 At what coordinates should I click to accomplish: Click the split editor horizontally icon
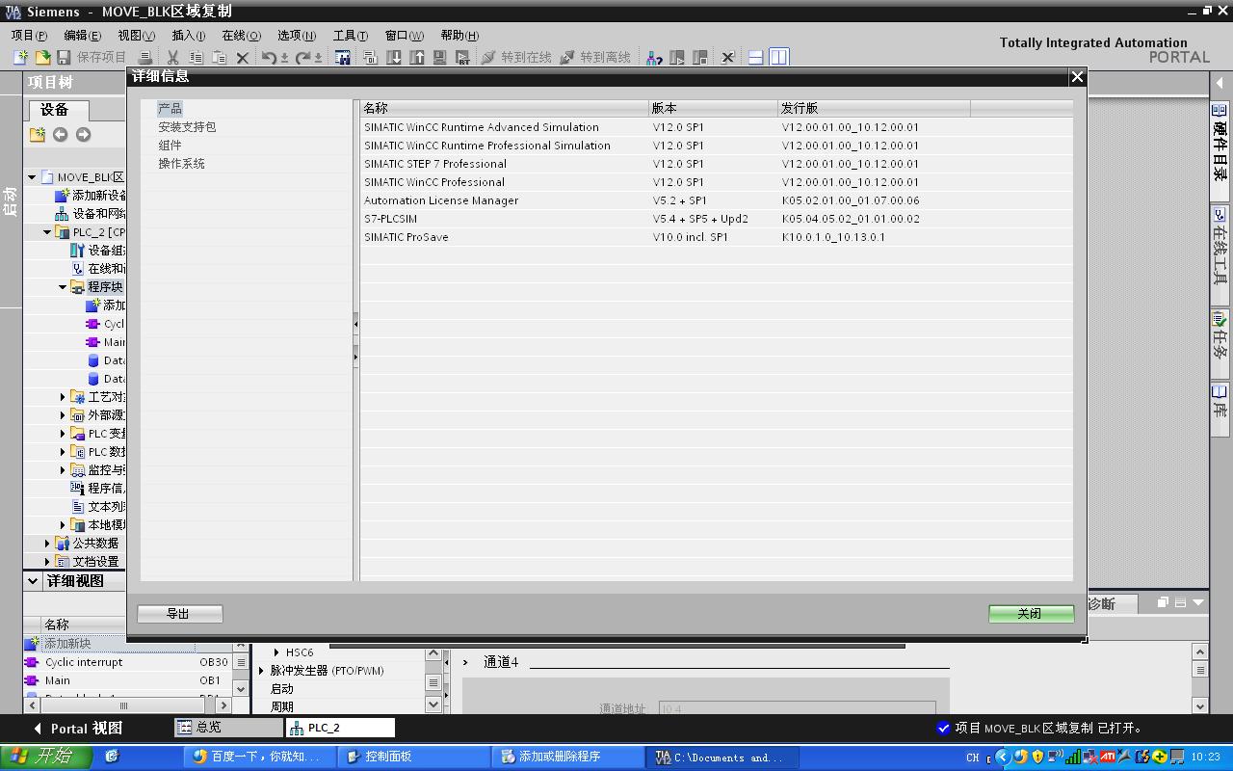(x=755, y=58)
